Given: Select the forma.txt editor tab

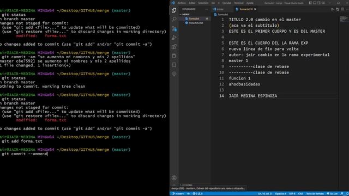Looking at the screenshot, I should coord(244,9).
